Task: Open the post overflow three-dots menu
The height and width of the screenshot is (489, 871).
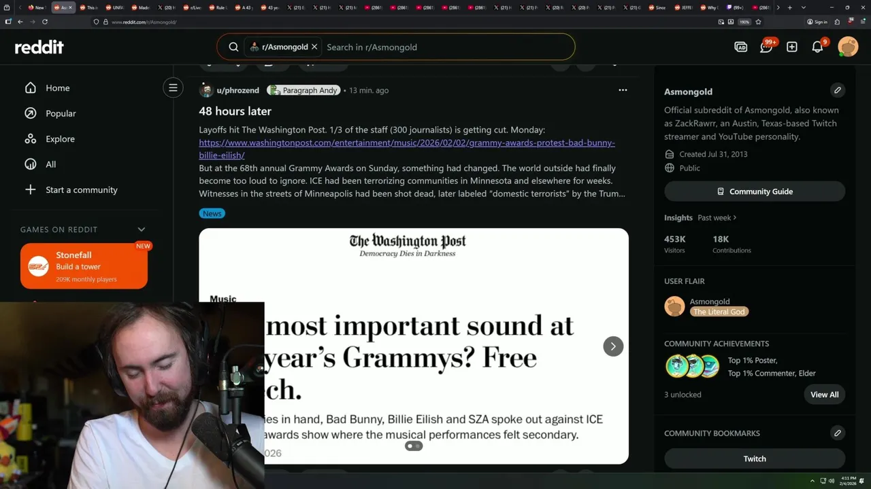Action: [x=623, y=90]
